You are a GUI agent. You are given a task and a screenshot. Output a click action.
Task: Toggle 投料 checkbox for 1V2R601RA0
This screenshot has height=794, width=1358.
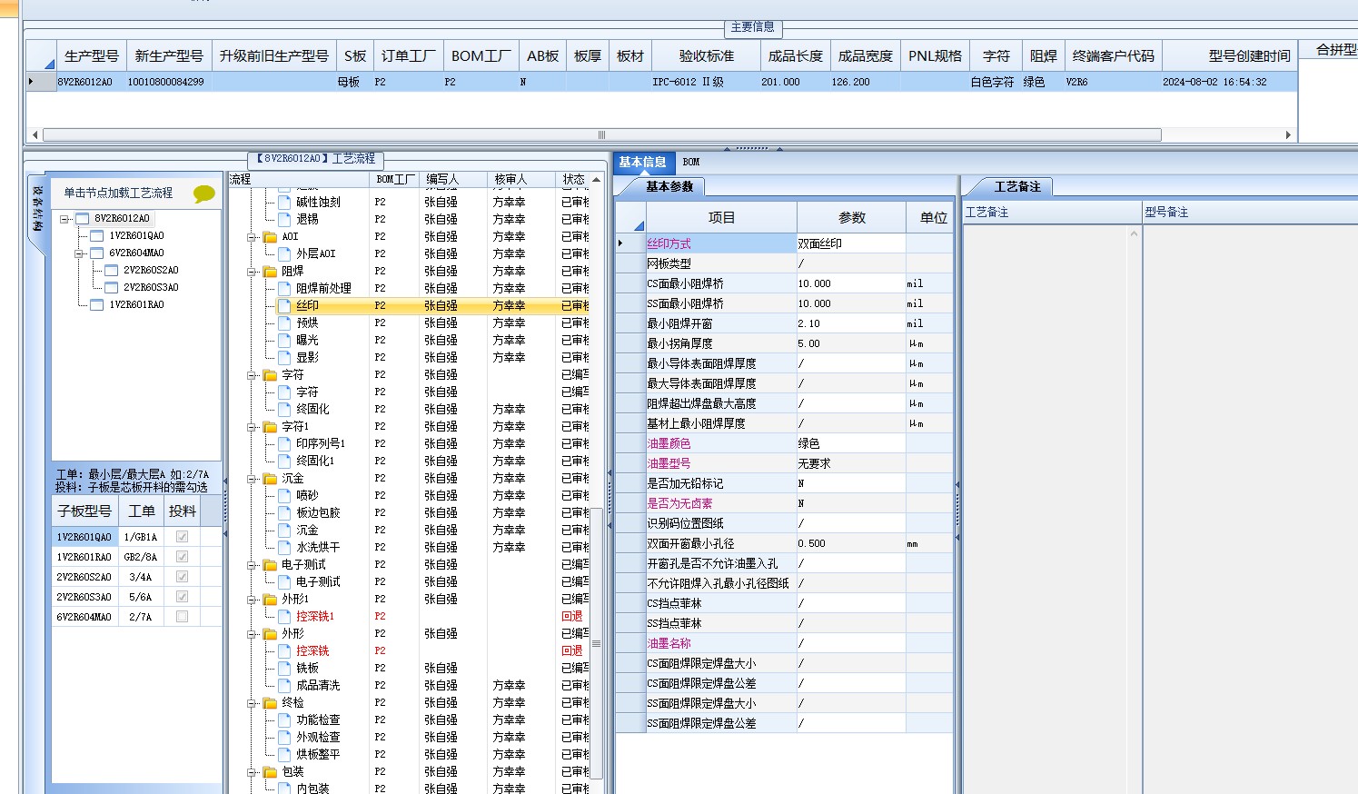182,557
